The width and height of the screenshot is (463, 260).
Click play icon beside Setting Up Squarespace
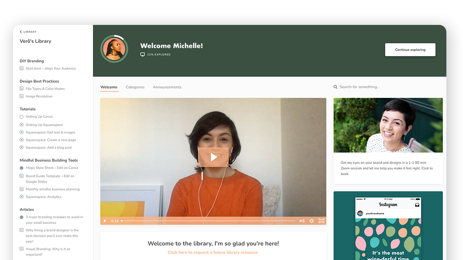tap(22, 125)
